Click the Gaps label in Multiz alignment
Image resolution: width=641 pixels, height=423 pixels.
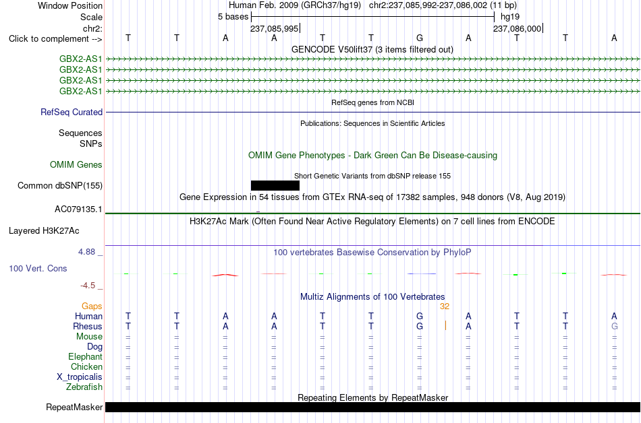pyautogui.click(x=92, y=306)
